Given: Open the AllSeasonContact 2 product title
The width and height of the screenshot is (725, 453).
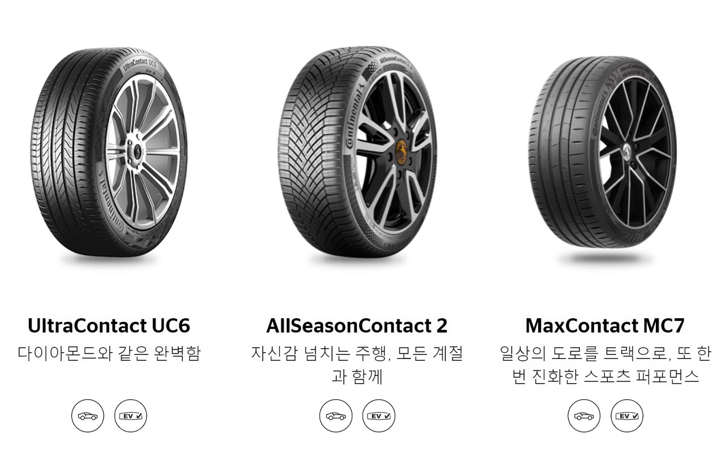Looking at the screenshot, I should point(357,326).
